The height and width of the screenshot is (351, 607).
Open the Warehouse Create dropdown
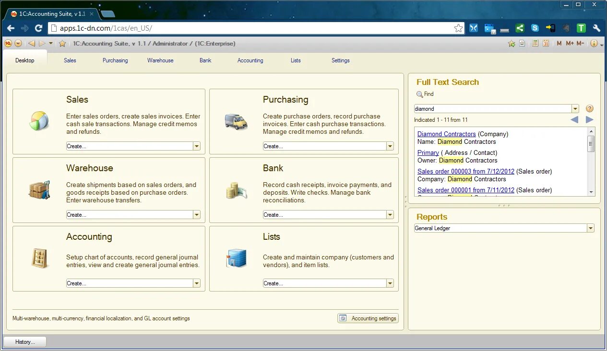tap(197, 215)
